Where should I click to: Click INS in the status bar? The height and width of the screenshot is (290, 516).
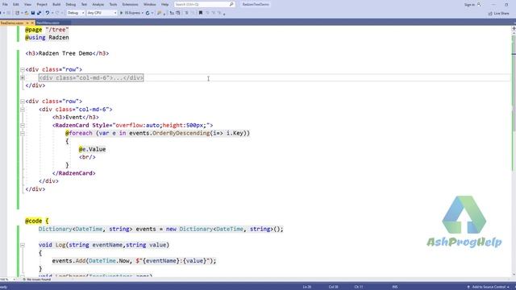395,287
